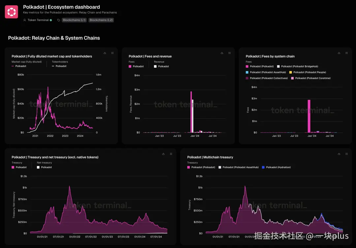This screenshot has height=248, width=356.
Task: Download the Fees and revenue chart
Action: (x=222, y=53)
